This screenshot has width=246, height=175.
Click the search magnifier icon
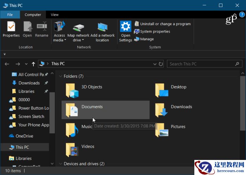pyautogui.click(x=237, y=64)
